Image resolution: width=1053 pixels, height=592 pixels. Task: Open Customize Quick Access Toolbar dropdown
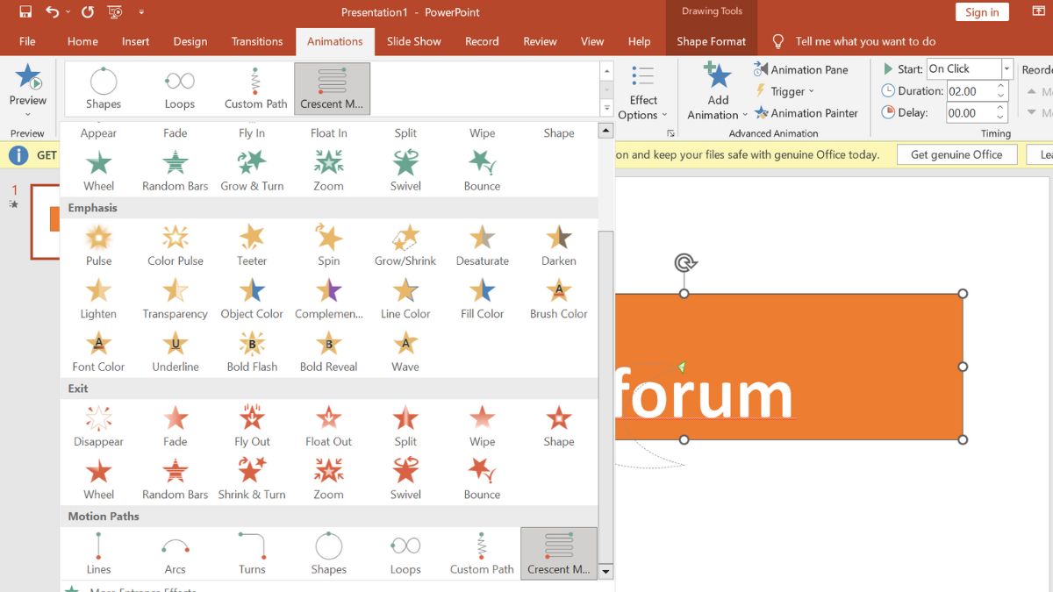(141, 12)
